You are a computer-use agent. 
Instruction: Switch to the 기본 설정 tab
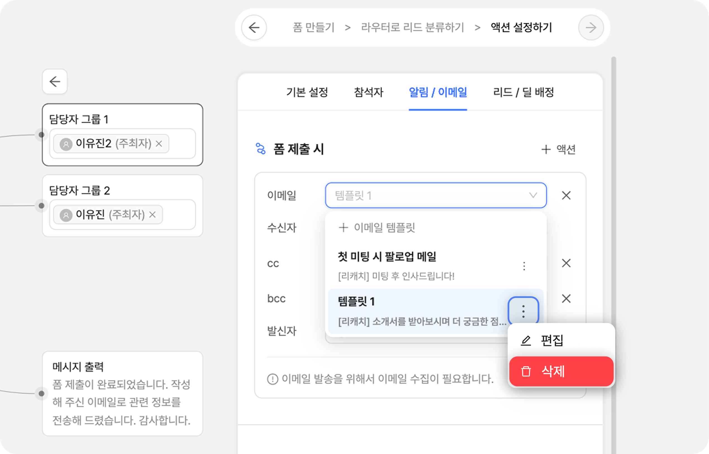[307, 92]
